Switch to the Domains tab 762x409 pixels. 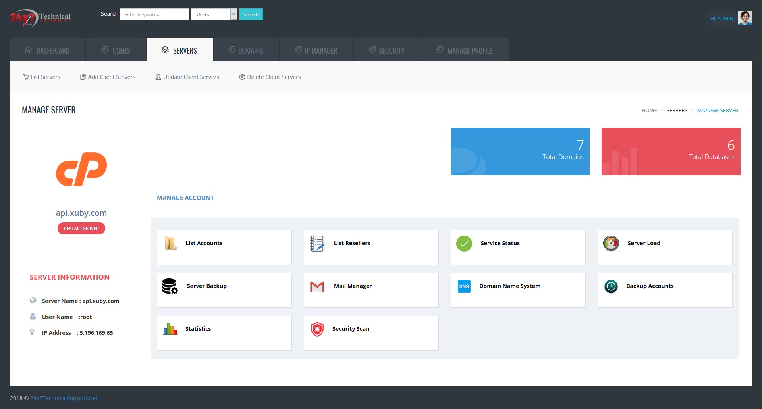[x=246, y=50]
